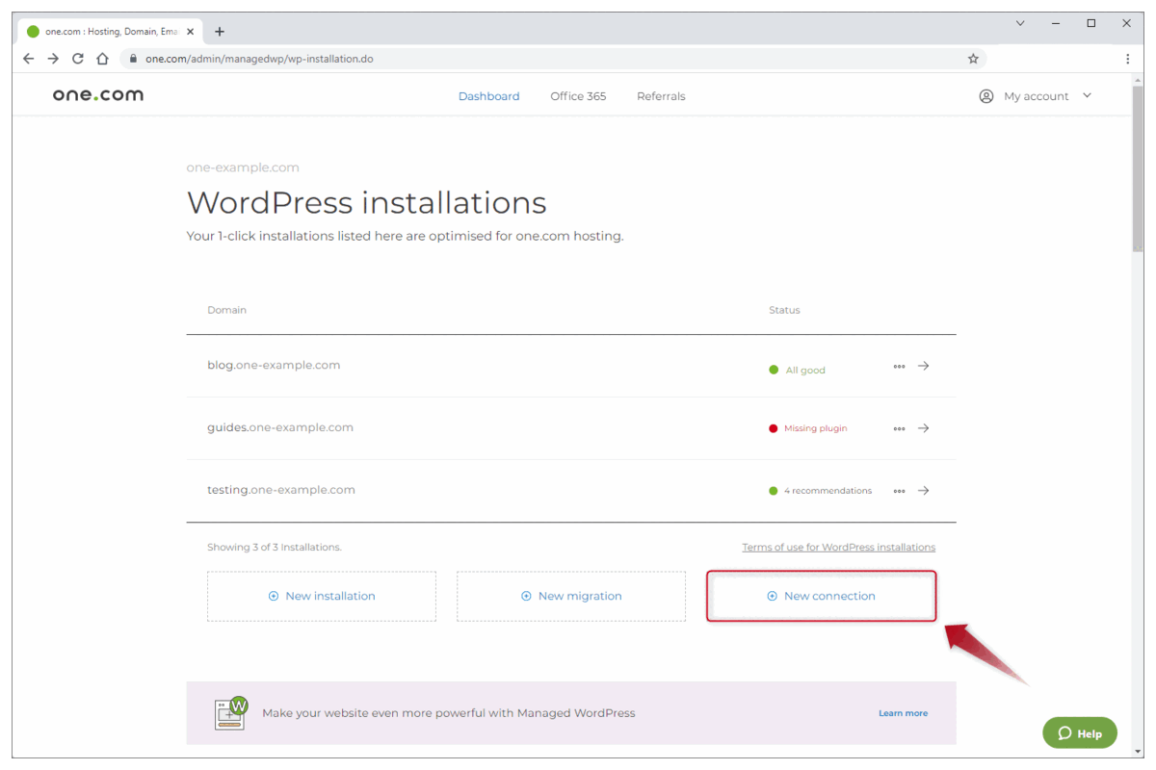The height and width of the screenshot is (770, 1156).
Task: Open the Referrals page
Action: click(661, 95)
